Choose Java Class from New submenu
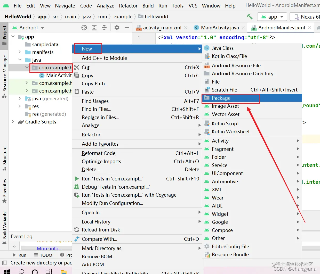The image size is (320, 274). [x=252, y=48]
